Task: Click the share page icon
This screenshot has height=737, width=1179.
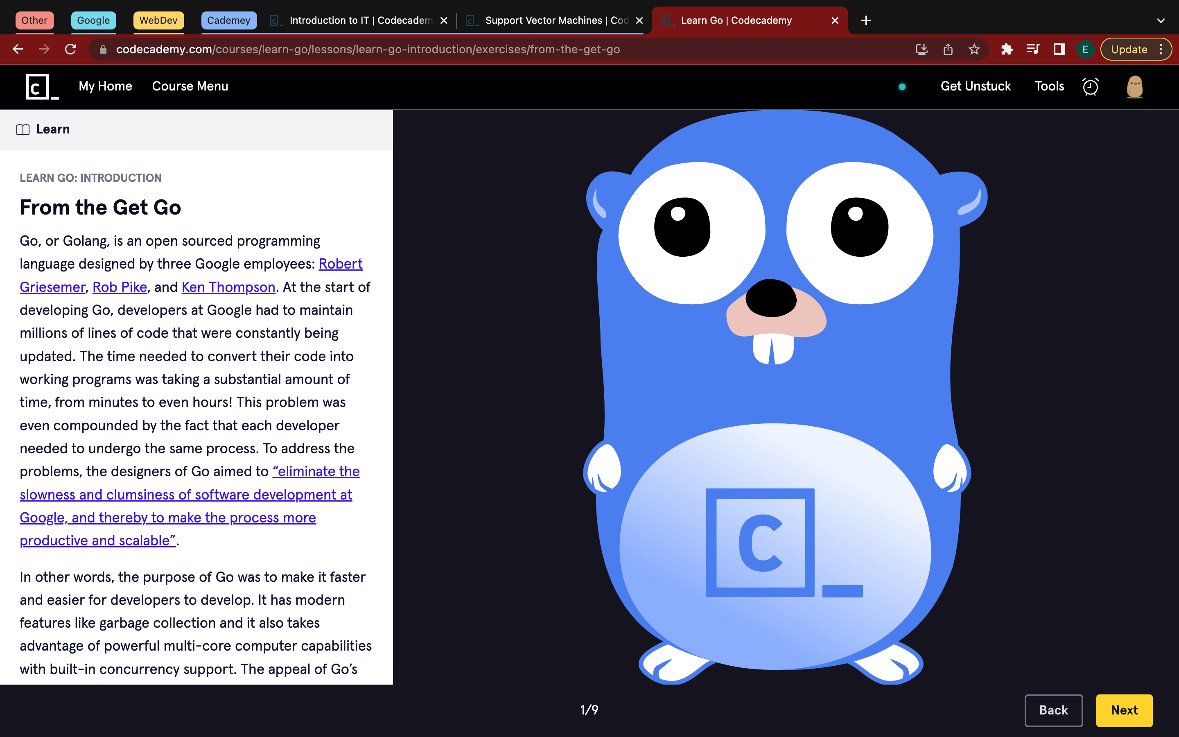Action: point(948,49)
